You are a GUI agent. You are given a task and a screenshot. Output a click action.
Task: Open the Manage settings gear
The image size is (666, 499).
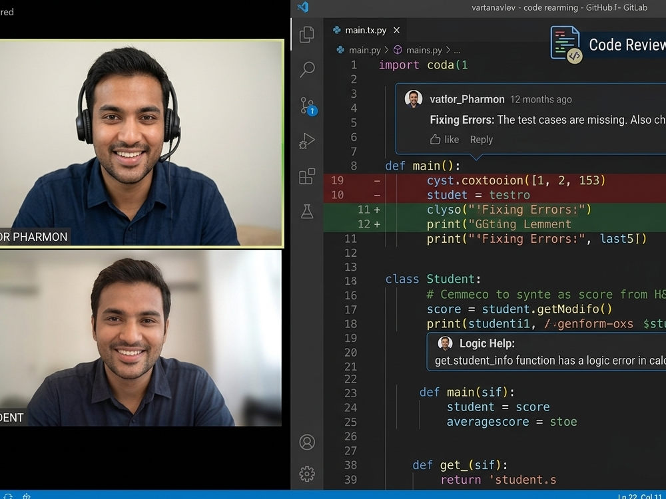(307, 474)
